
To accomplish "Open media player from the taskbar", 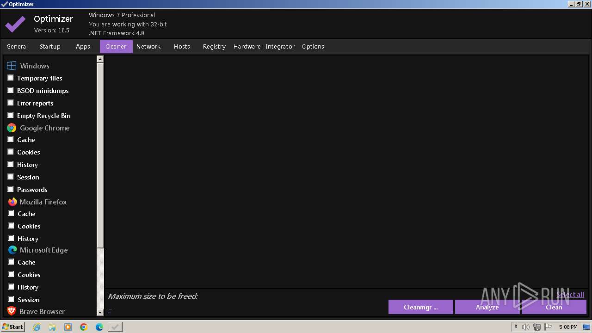I will coord(68,327).
